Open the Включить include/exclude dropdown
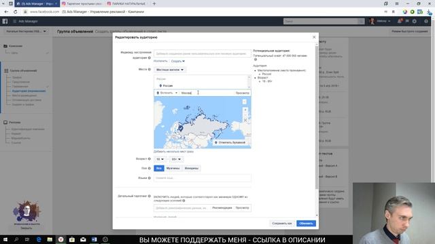435x244 pixels. tap(167, 93)
